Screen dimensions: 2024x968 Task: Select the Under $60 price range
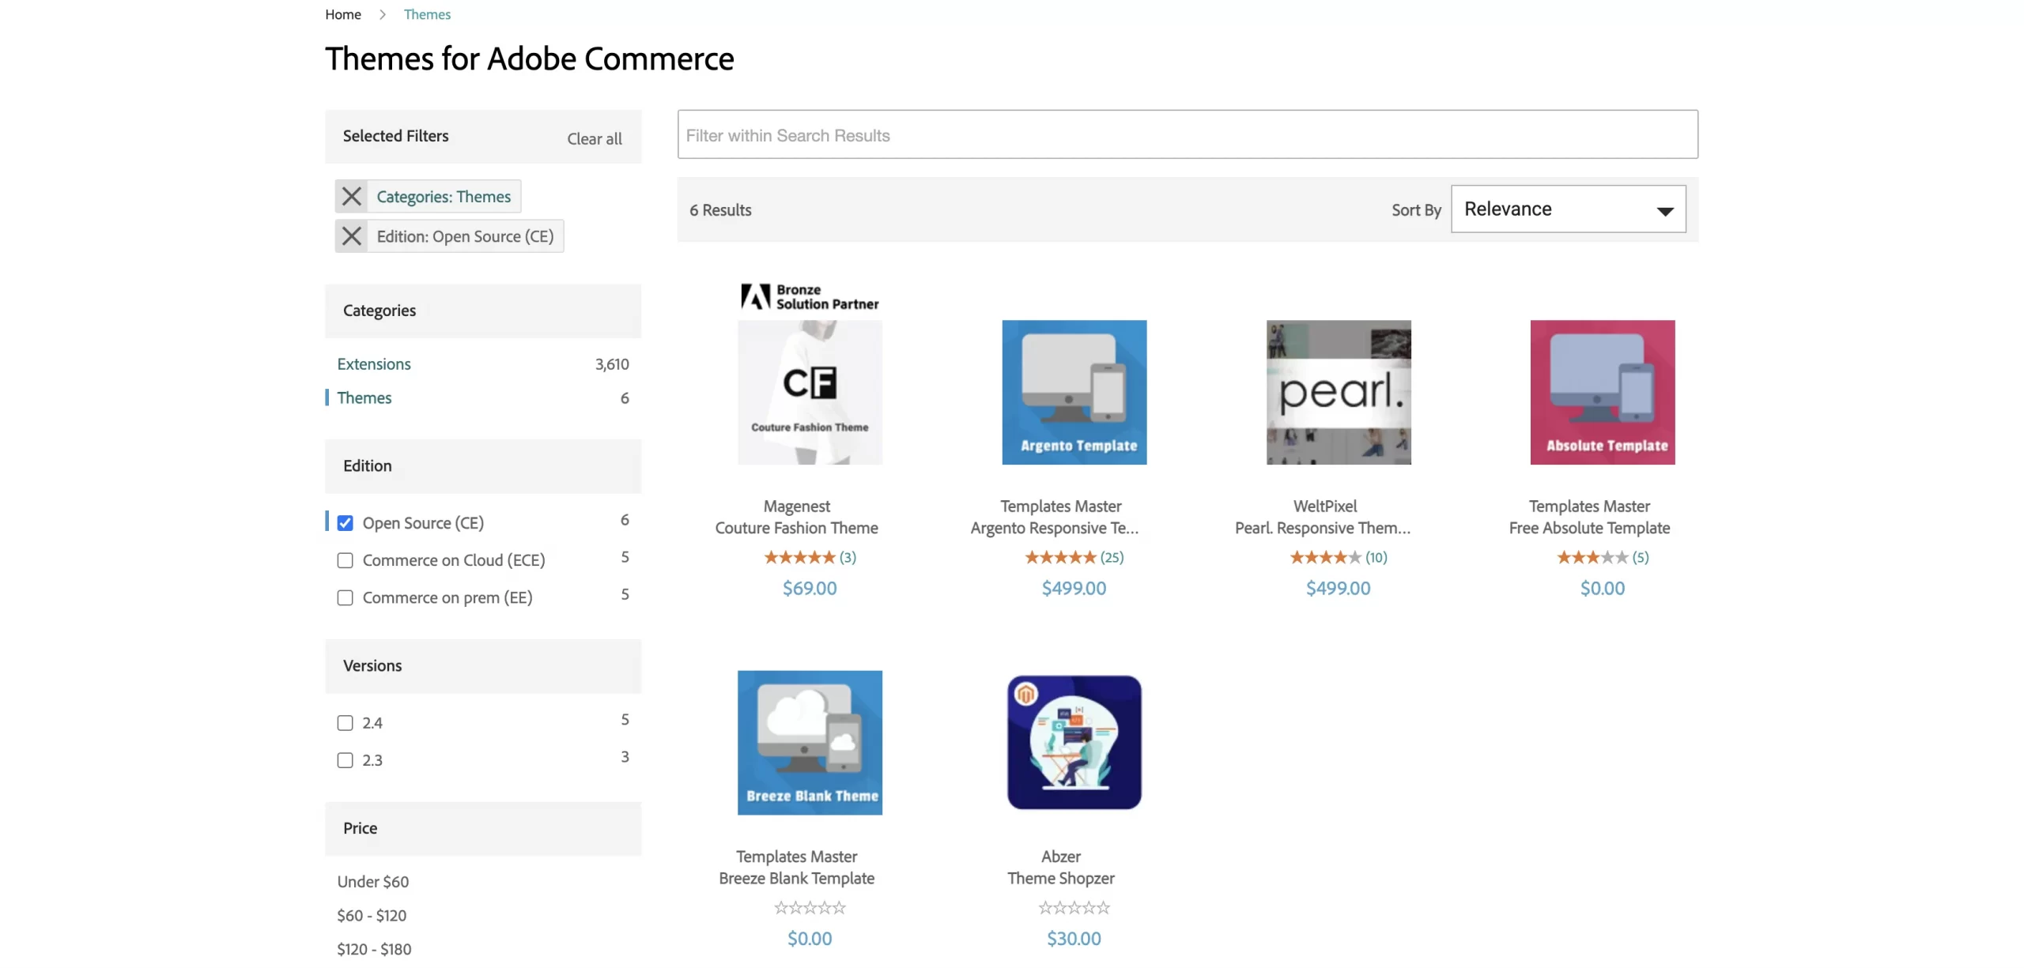coord(372,881)
